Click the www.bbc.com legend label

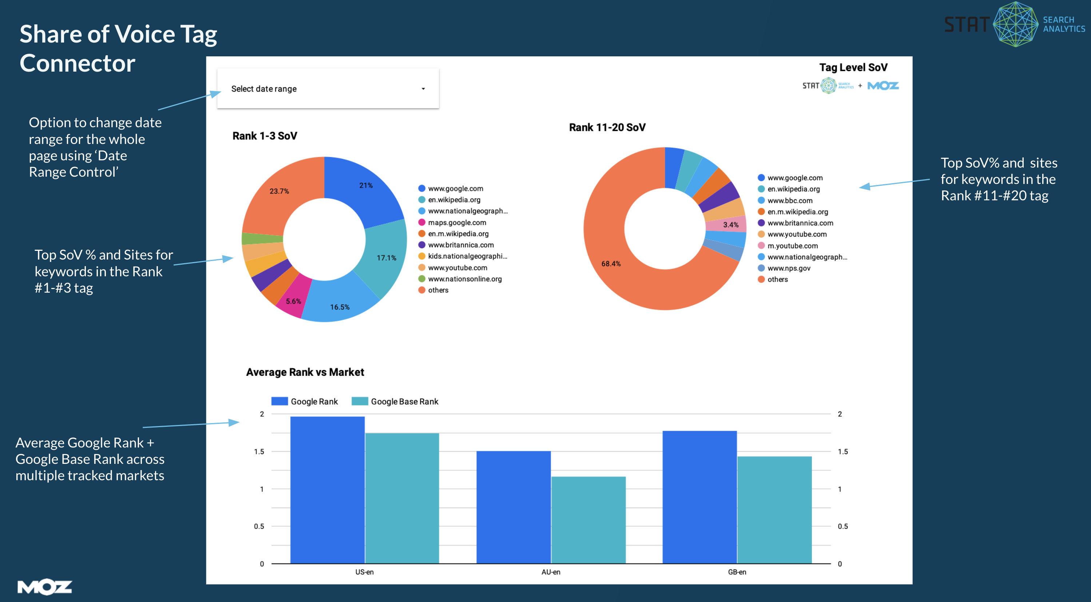click(790, 201)
